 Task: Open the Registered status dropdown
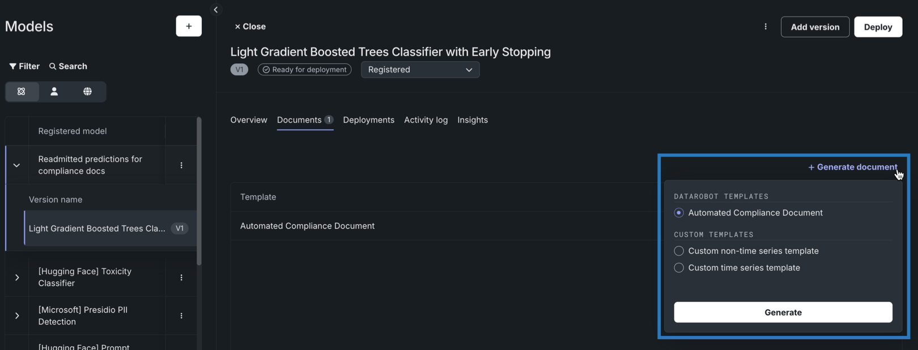[420, 70]
